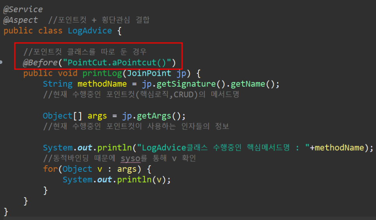Click the underlined syso word in comment
The width and height of the screenshot is (376, 220).
[x=130, y=158]
